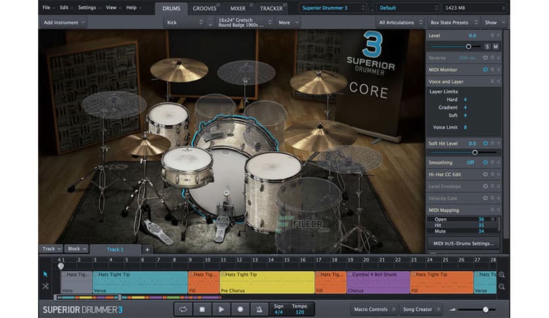Image resolution: width=549 pixels, height=318 pixels.
Task: Open the Superior Drummer 3 library selector
Action: [x=333, y=8]
